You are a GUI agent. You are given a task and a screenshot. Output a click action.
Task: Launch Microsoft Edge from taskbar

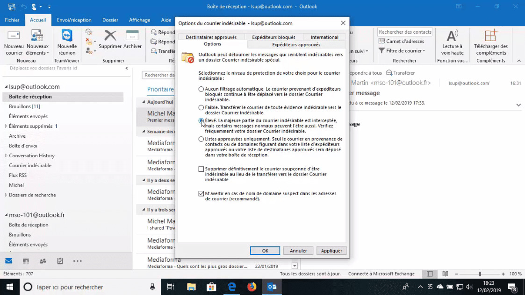(x=232, y=287)
